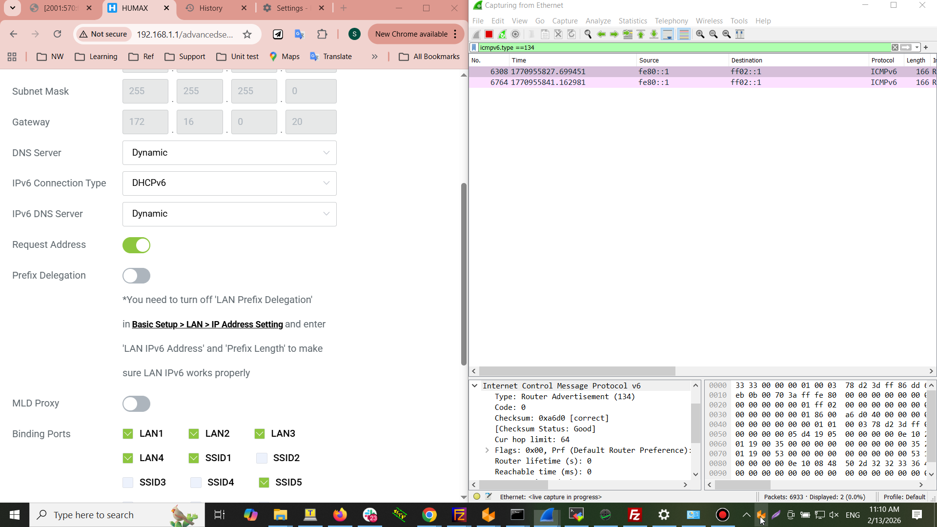Disable the Request Address toggle
The image size is (937, 527).
136,245
